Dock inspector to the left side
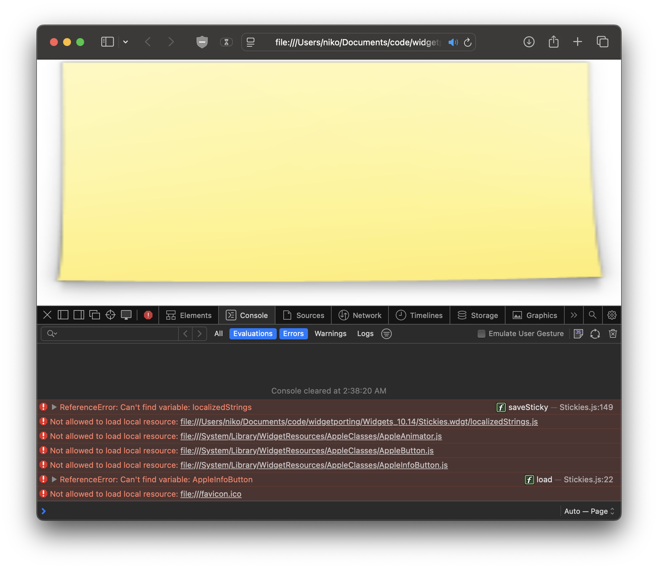The width and height of the screenshot is (658, 569). pyautogui.click(x=63, y=315)
